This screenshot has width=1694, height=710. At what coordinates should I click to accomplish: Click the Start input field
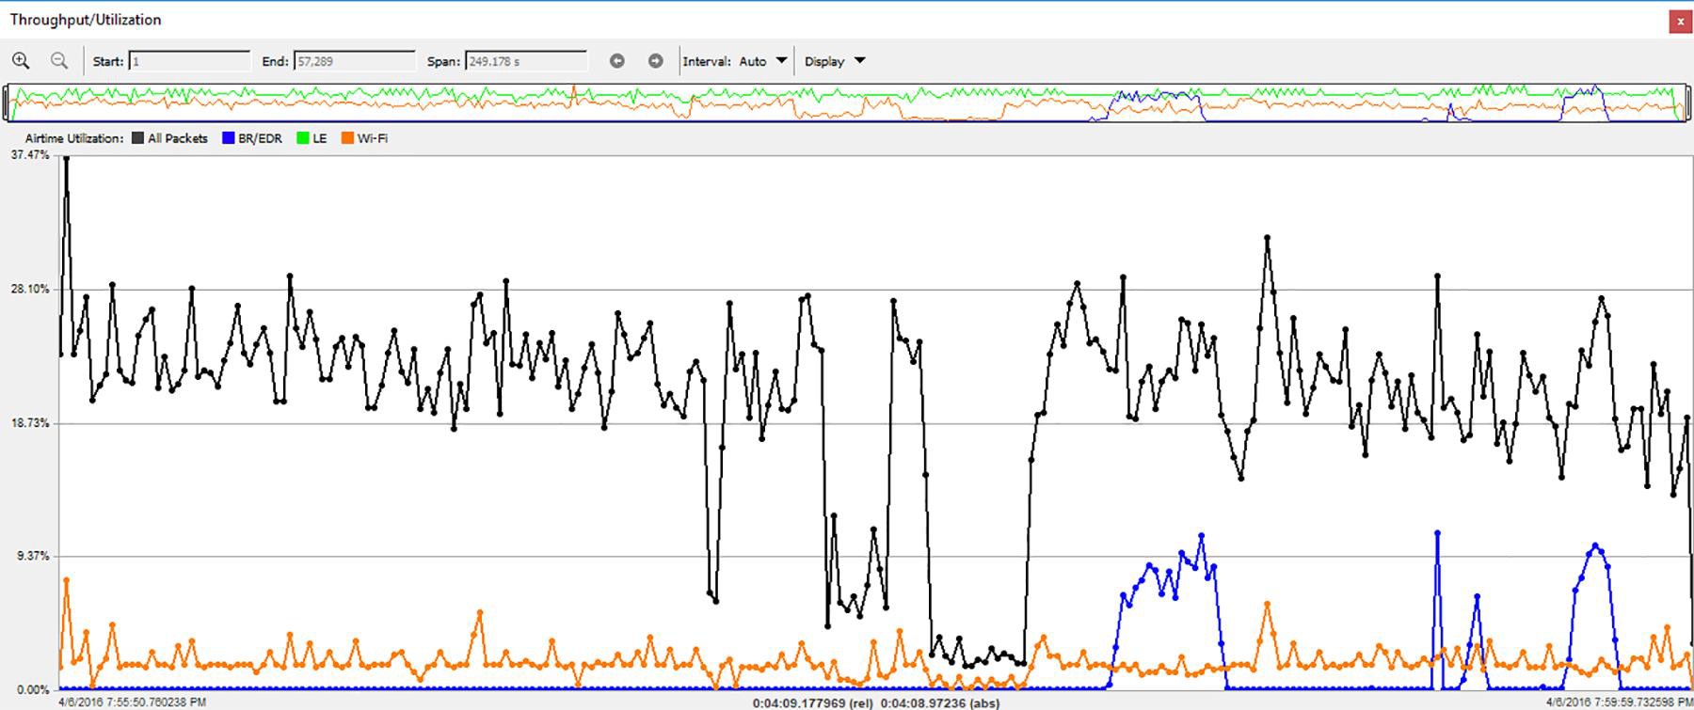click(190, 61)
